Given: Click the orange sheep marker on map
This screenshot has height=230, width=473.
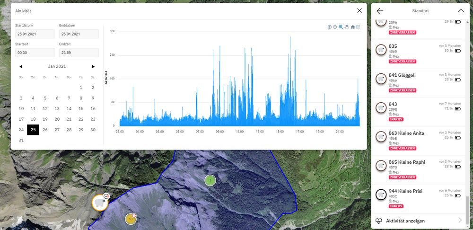Looking at the screenshot, I should click(x=100, y=203).
